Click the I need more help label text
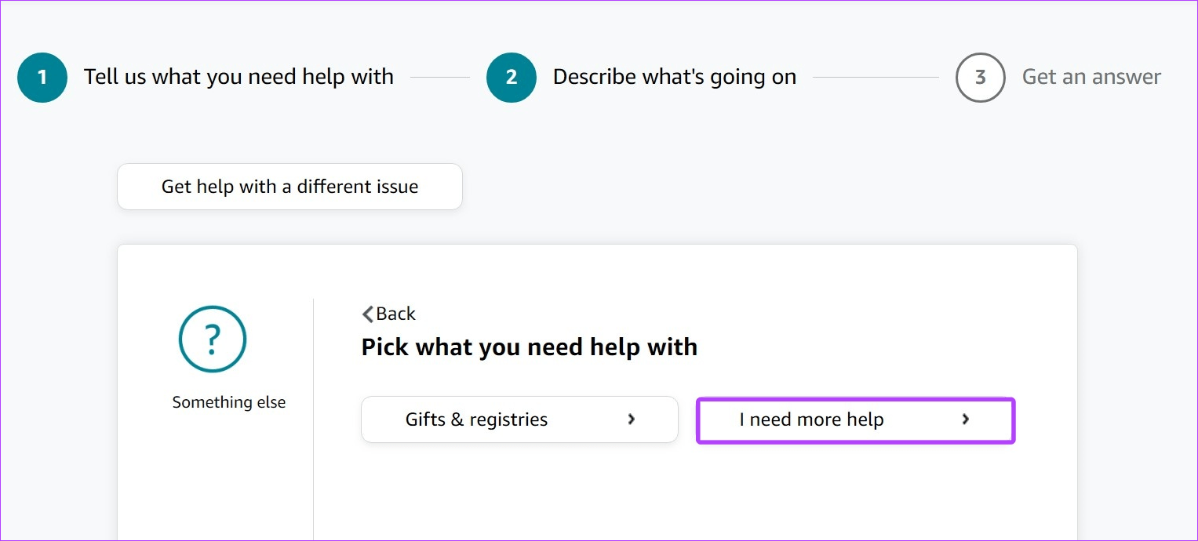The width and height of the screenshot is (1198, 541). click(x=811, y=419)
